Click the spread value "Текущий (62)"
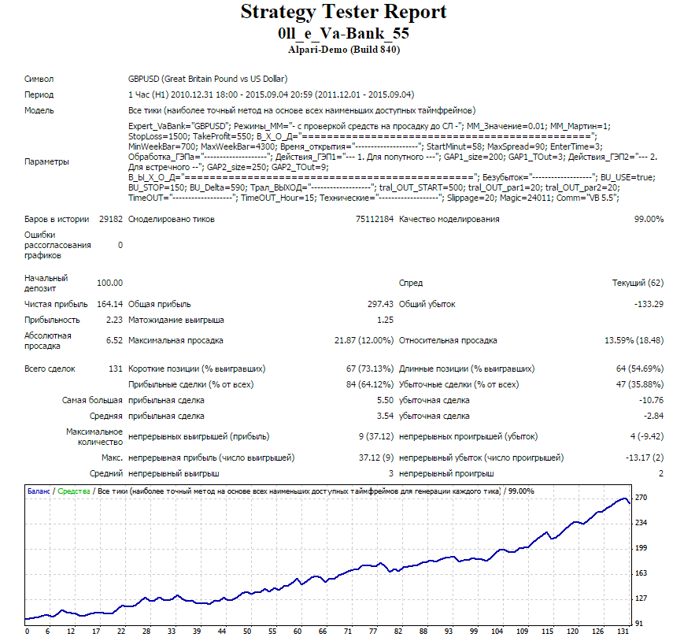Image resolution: width=684 pixels, height=641 pixels. (x=638, y=283)
